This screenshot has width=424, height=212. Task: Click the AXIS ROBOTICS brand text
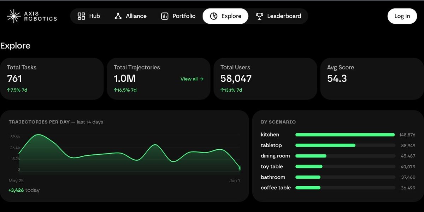pos(40,16)
